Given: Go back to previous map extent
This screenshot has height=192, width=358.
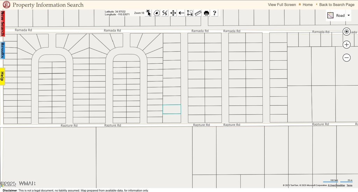Looking at the screenshot, I should (181, 13).
